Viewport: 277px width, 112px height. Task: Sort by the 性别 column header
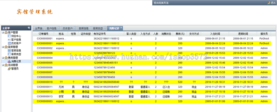coord(73,34)
